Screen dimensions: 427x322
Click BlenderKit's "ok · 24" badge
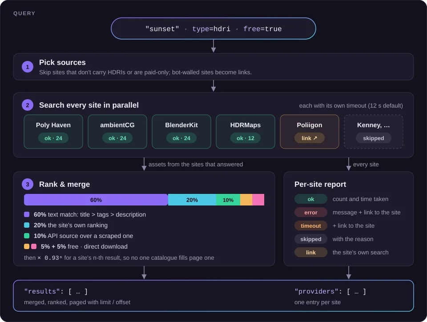tap(181, 138)
